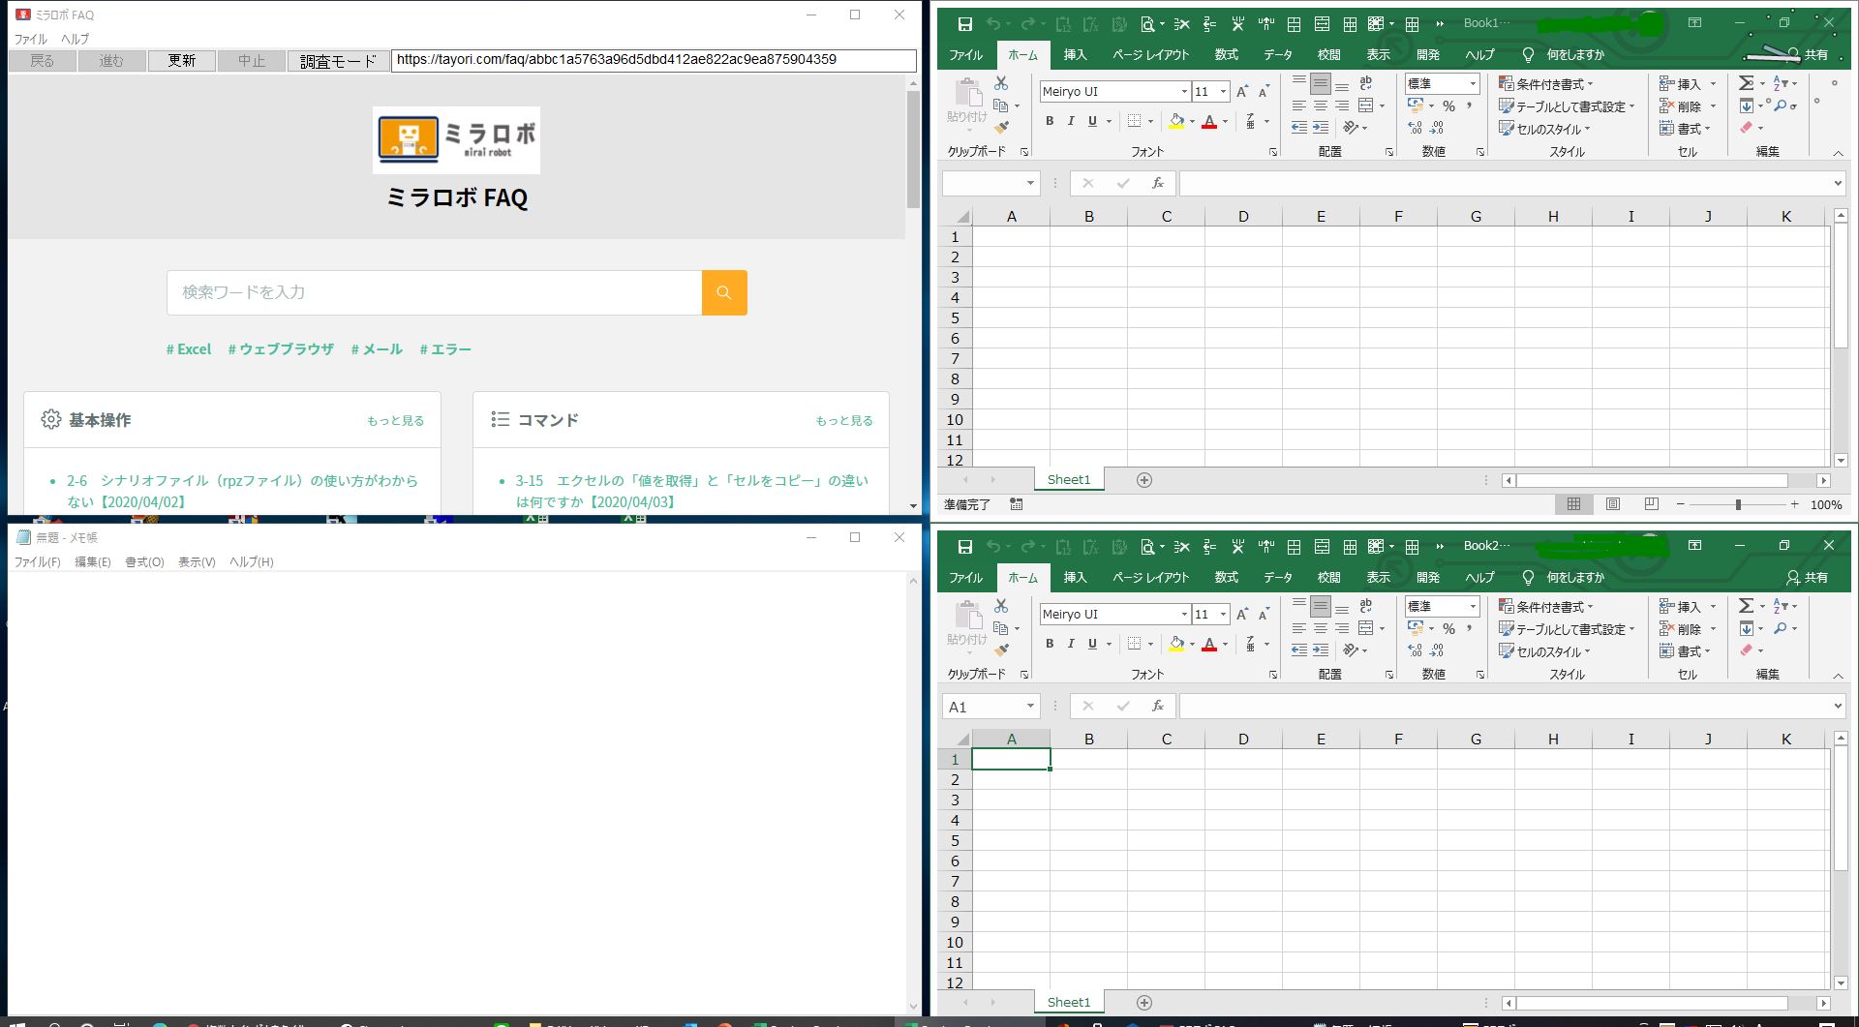Open number format 標準 dropdown in Book2
1859x1027 pixels.
coord(1473,606)
